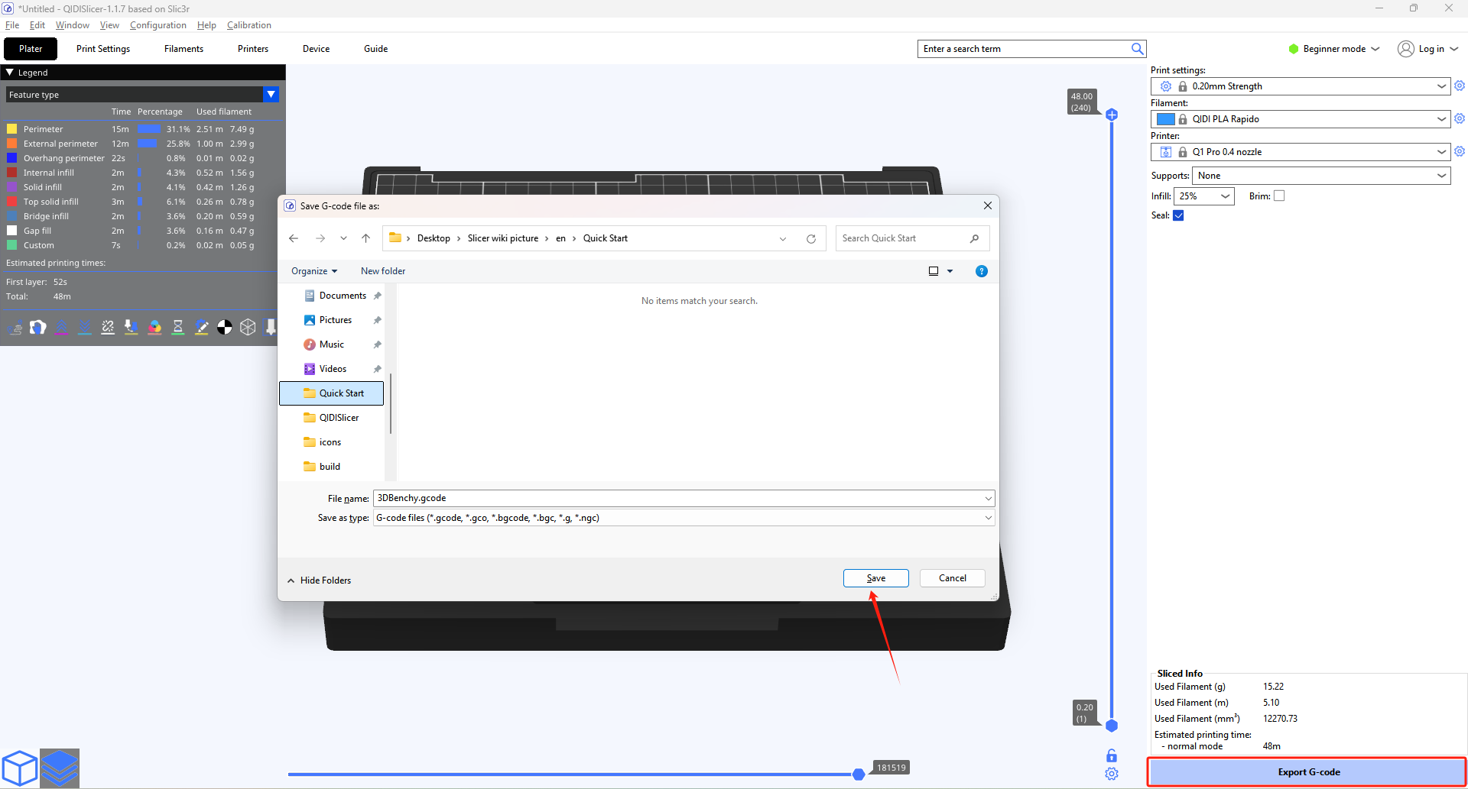Expand the Infill 25% dropdown
The height and width of the screenshot is (789, 1468).
(1204, 196)
